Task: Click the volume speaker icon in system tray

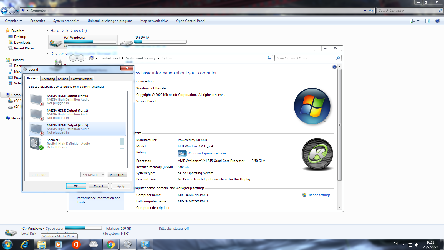Action: pyautogui.click(x=417, y=245)
